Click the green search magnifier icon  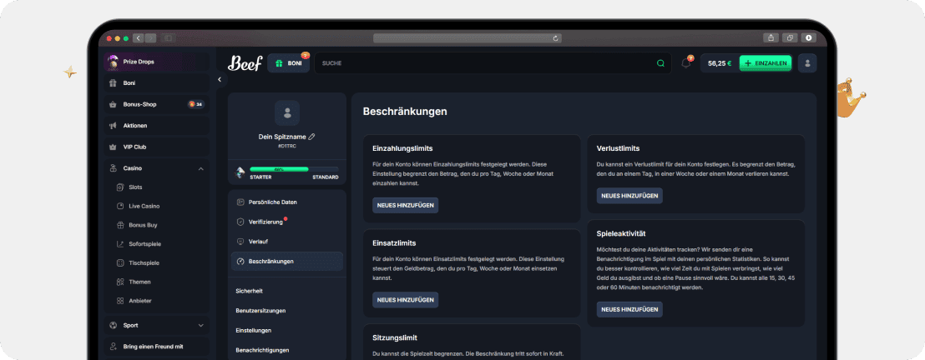tap(660, 63)
